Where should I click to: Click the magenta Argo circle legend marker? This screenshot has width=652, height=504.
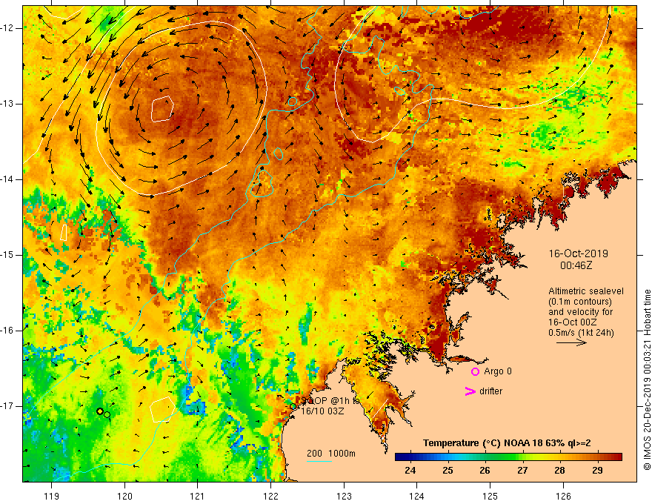[475, 371]
